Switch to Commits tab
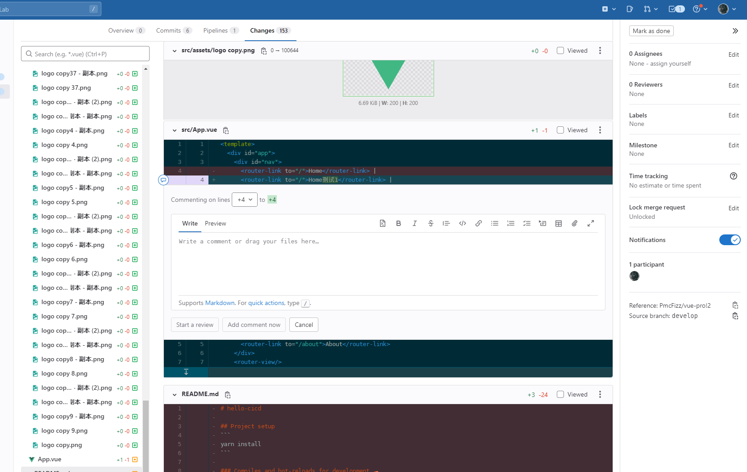747x472 pixels. [x=174, y=30]
